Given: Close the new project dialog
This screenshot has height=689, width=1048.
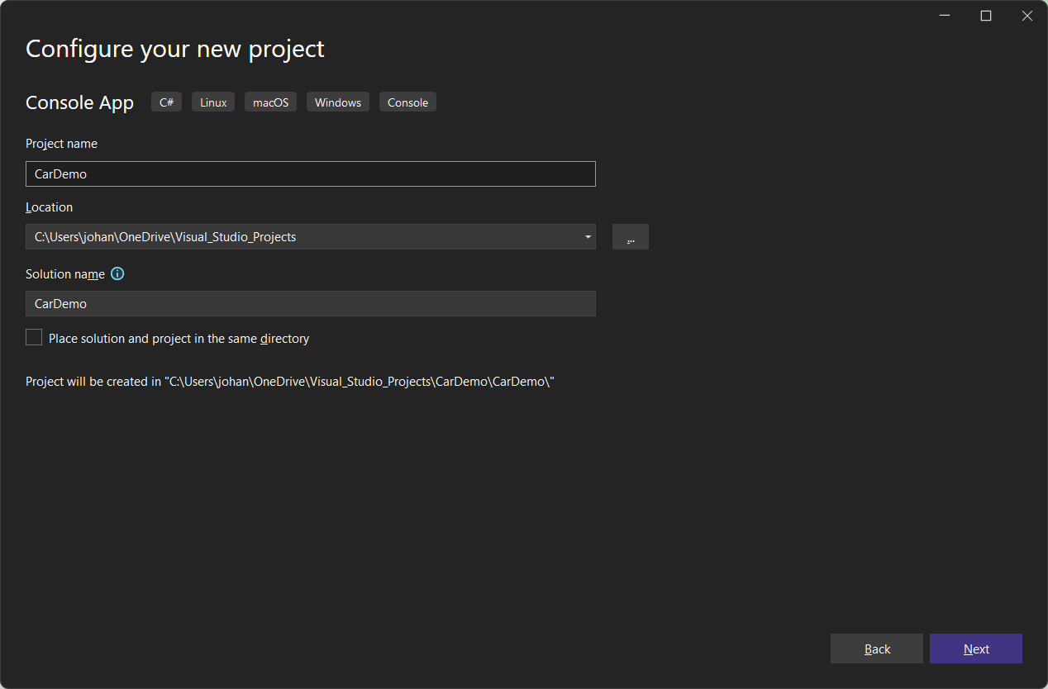Looking at the screenshot, I should [x=1027, y=16].
